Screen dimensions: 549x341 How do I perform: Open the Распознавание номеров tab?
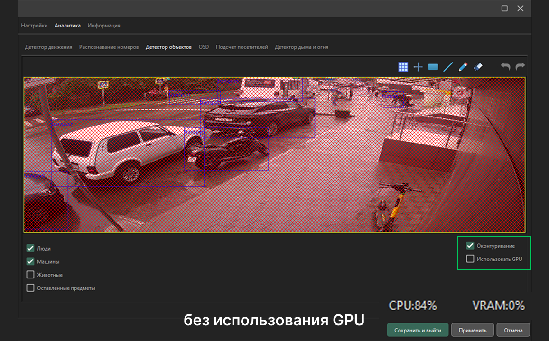(x=109, y=47)
